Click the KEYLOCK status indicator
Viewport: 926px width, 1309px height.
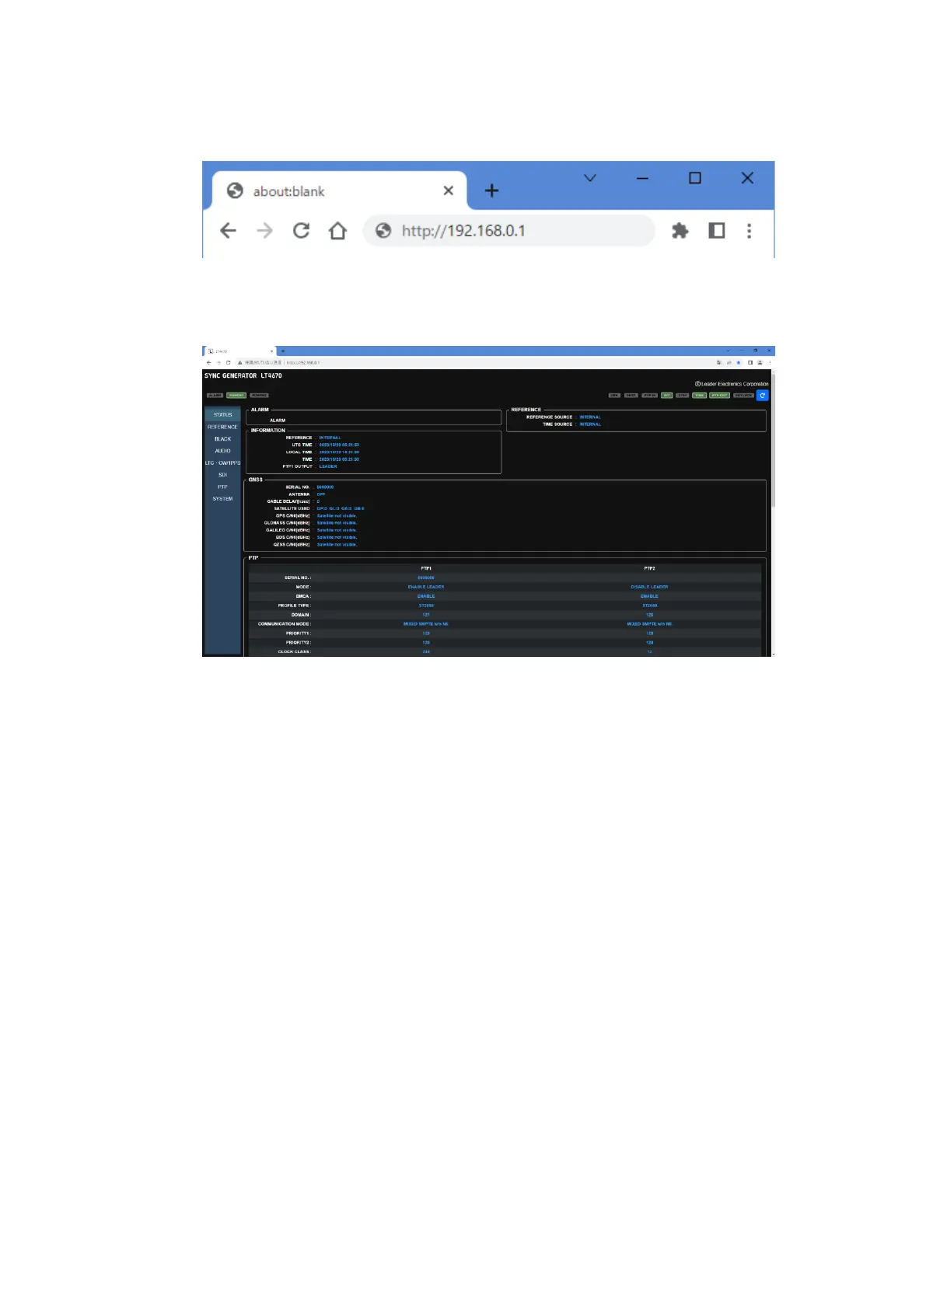(x=743, y=396)
